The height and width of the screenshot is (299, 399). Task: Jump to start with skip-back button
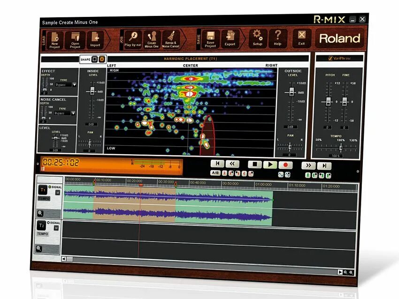(217, 164)
